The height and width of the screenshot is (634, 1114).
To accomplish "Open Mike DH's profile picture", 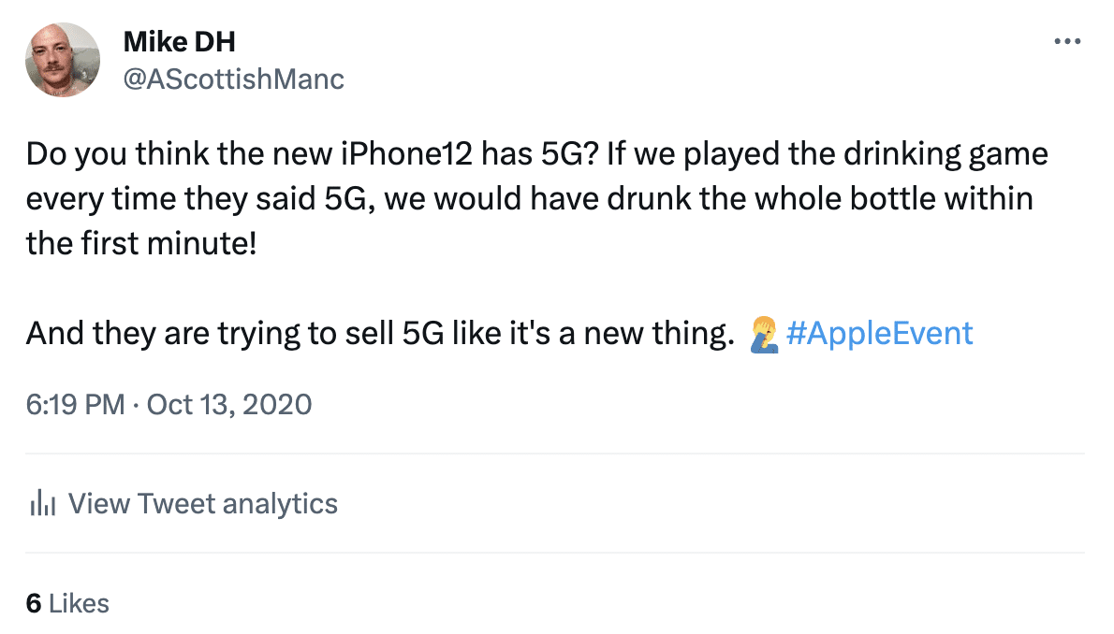I will (63, 60).
